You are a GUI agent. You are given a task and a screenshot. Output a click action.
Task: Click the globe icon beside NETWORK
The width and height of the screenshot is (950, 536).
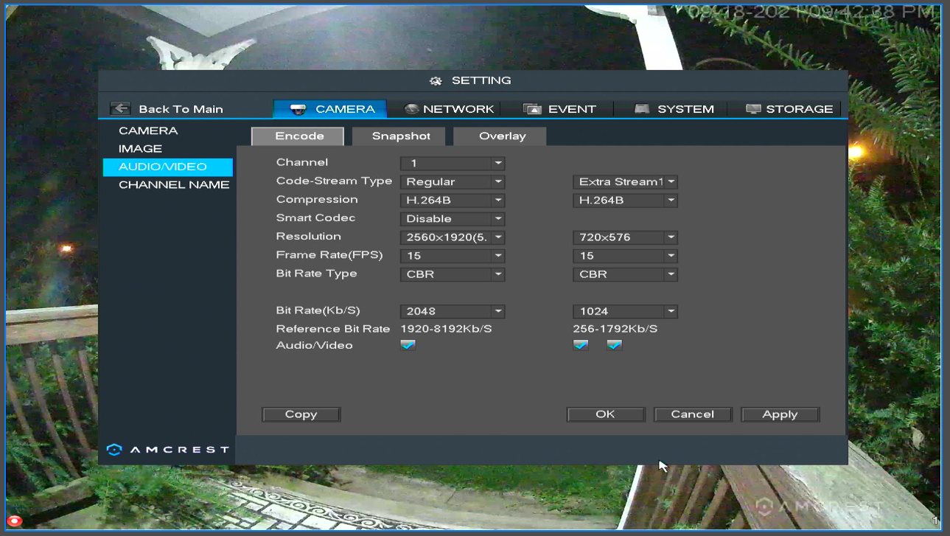coord(412,109)
